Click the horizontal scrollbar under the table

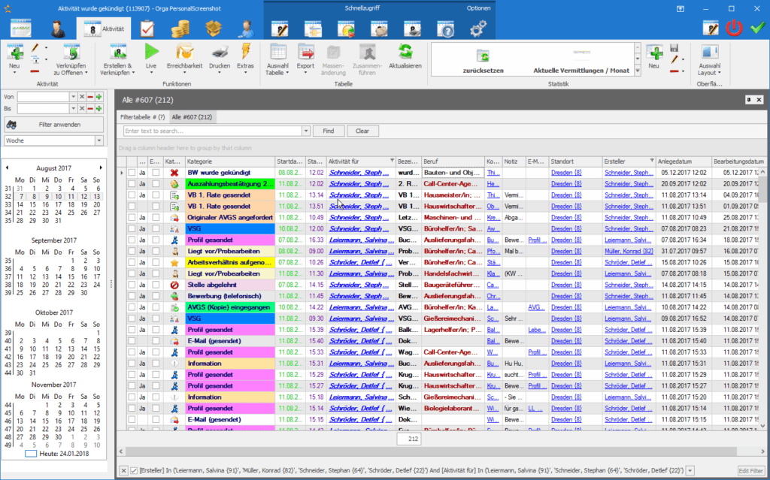[x=431, y=451]
